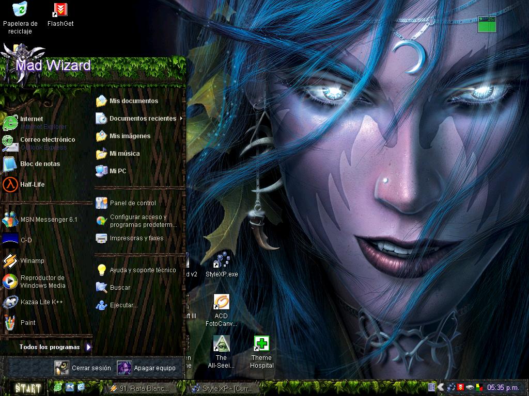The height and width of the screenshot is (396, 529).
Task: Open the Ejecutar... dialog
Action: click(x=139, y=305)
